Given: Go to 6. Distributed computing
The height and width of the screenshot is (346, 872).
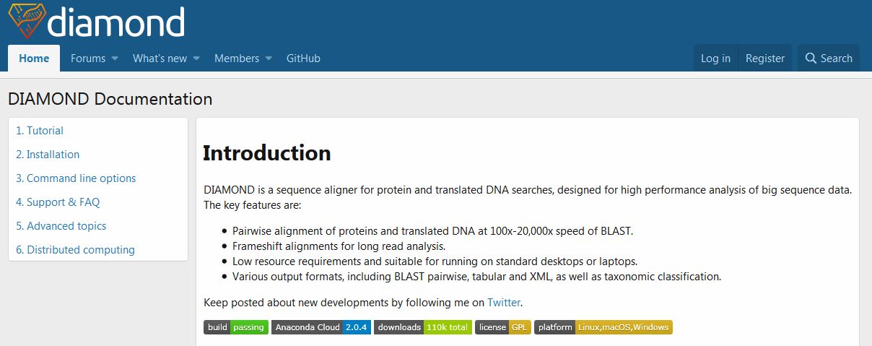Looking at the screenshot, I should click(x=75, y=250).
